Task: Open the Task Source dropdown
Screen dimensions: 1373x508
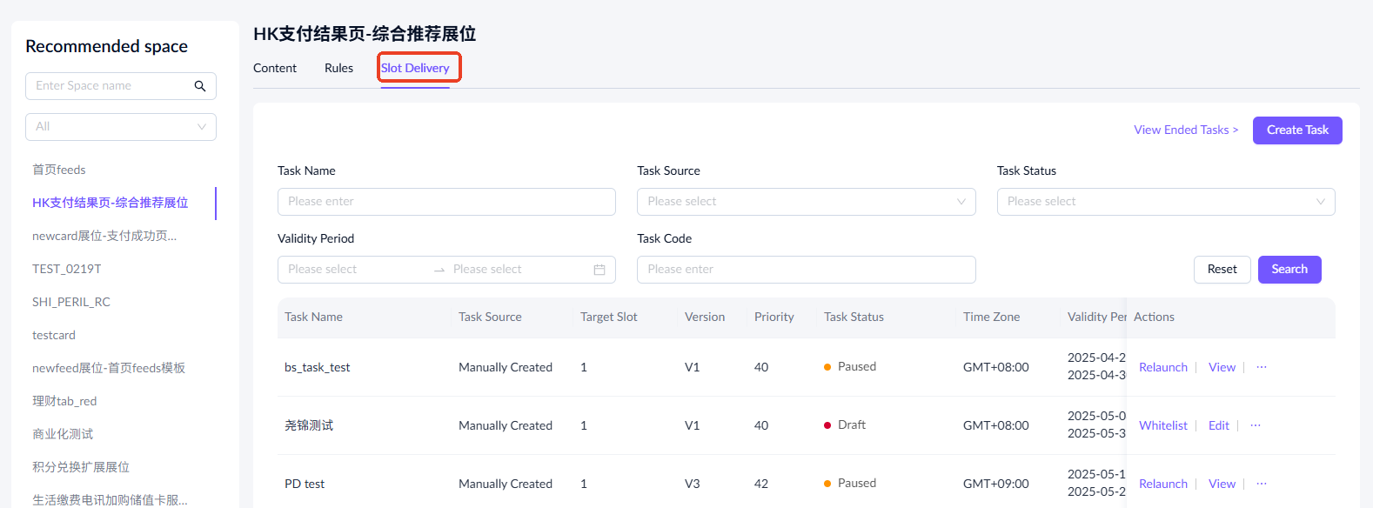Action: [x=806, y=202]
